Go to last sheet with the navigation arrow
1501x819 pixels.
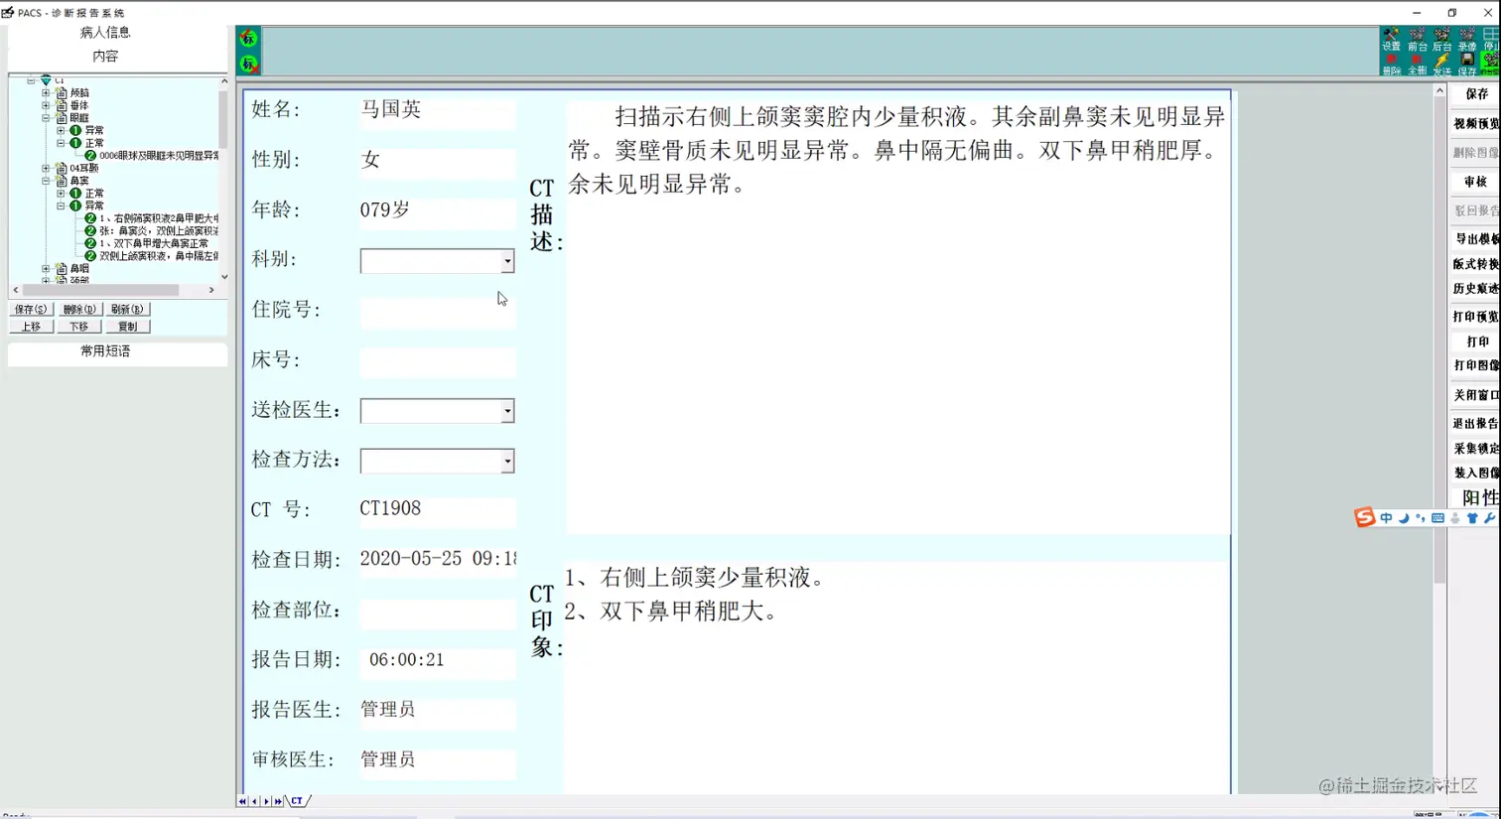click(278, 801)
